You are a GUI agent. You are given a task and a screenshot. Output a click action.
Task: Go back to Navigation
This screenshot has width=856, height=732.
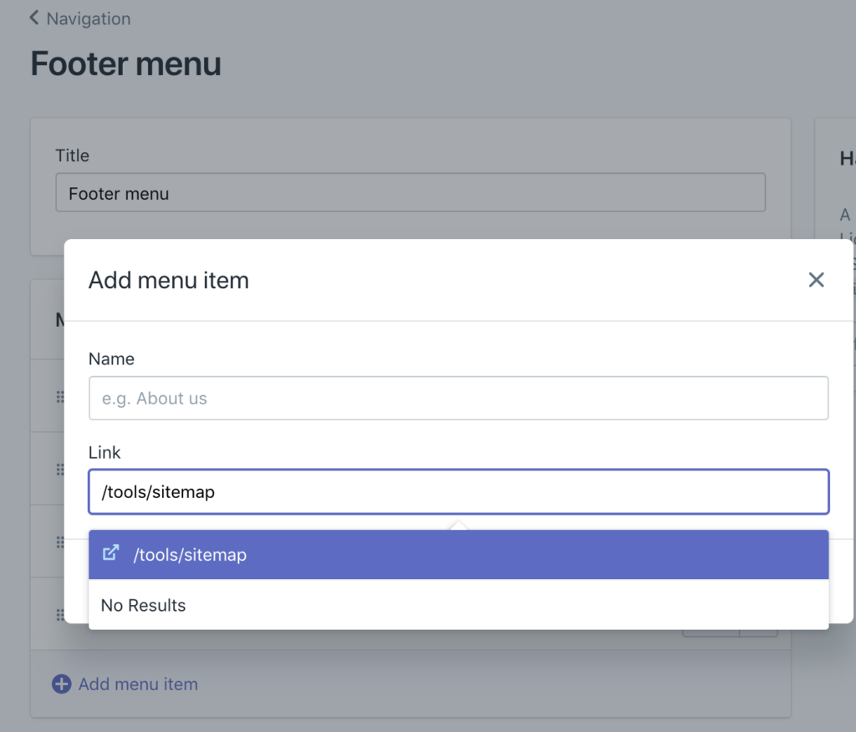[79, 18]
